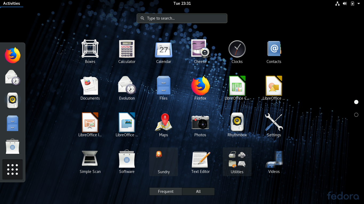Open the Maps application

click(164, 125)
